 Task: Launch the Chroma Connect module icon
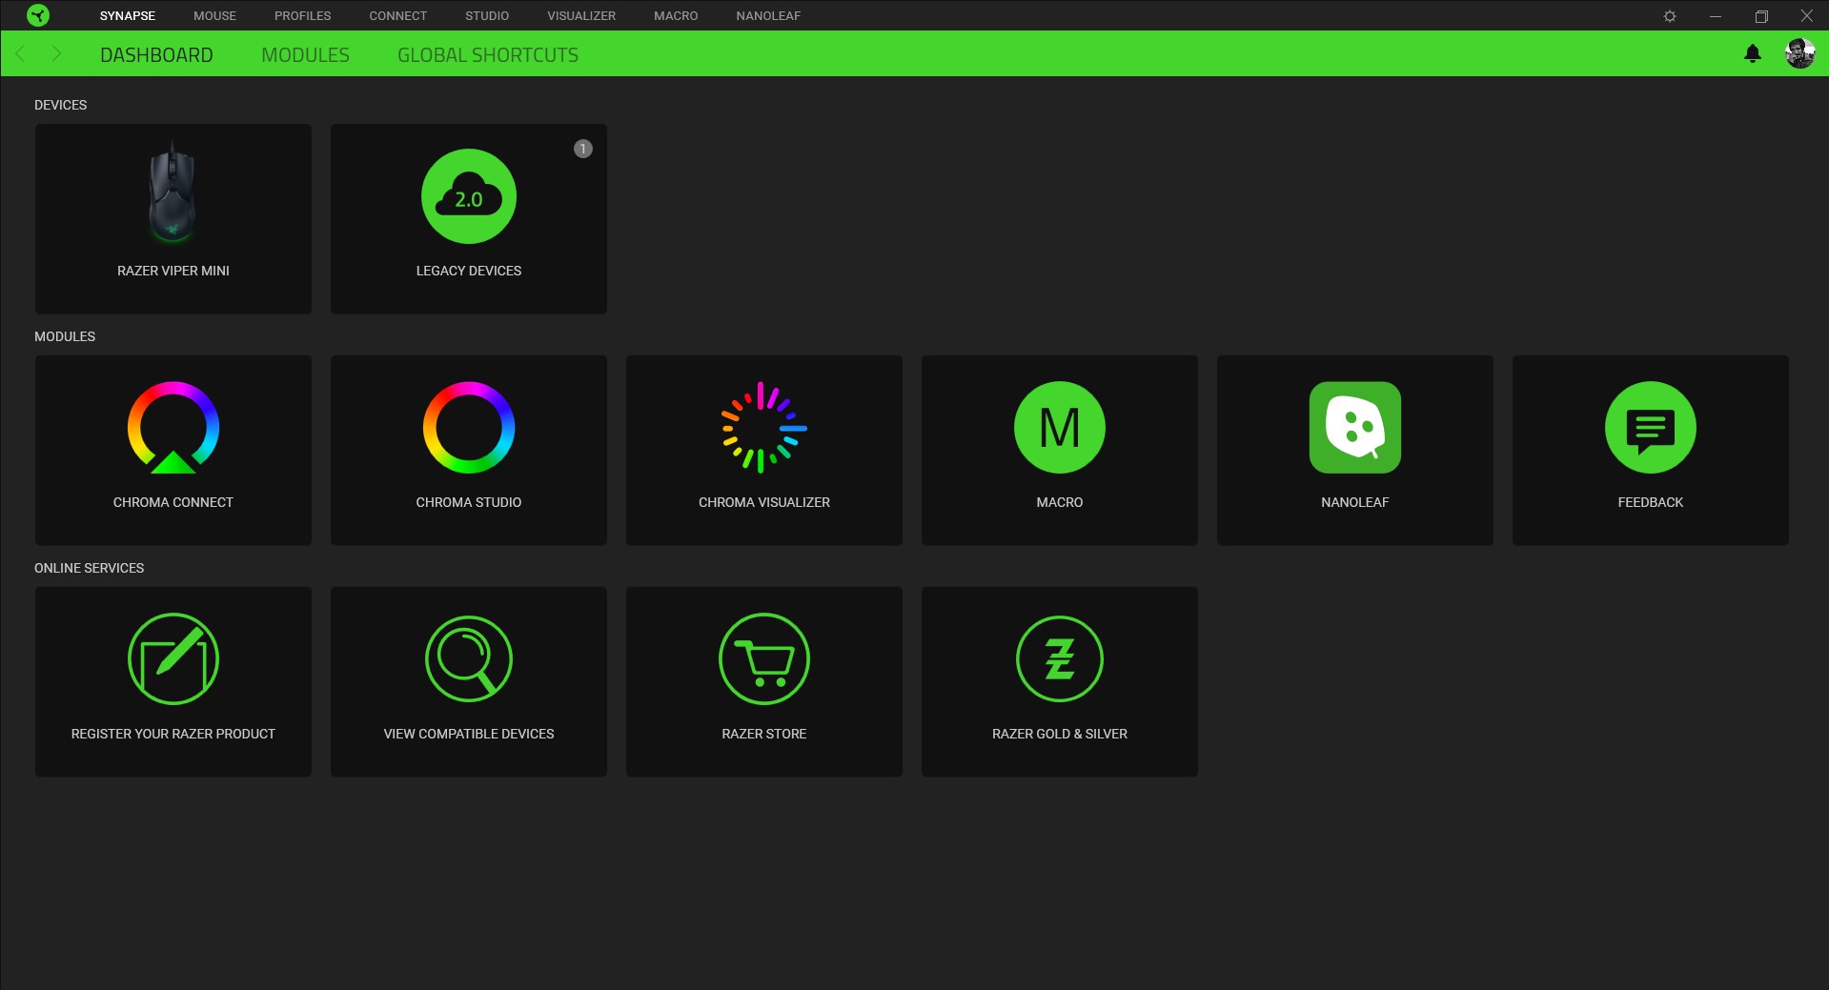coord(173,428)
